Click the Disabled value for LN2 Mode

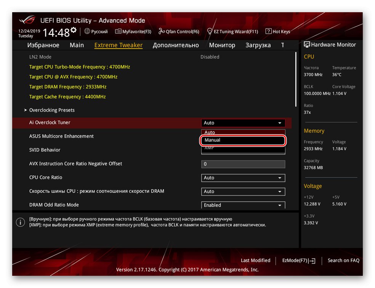tap(210, 57)
